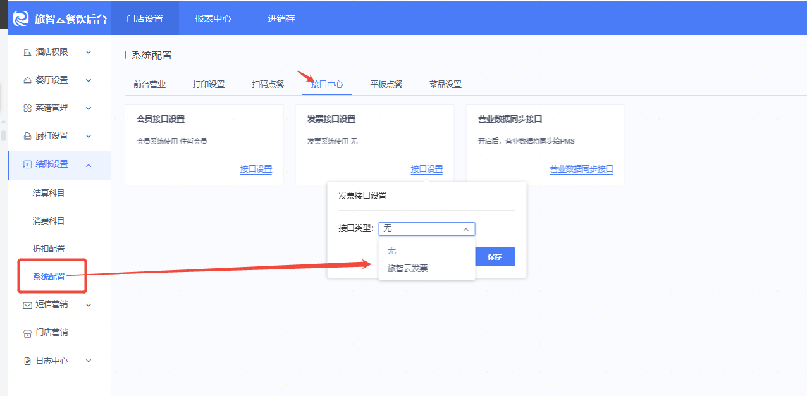807x396 pixels.
Task: Switch to the 打印设置 tab
Action: (209, 84)
